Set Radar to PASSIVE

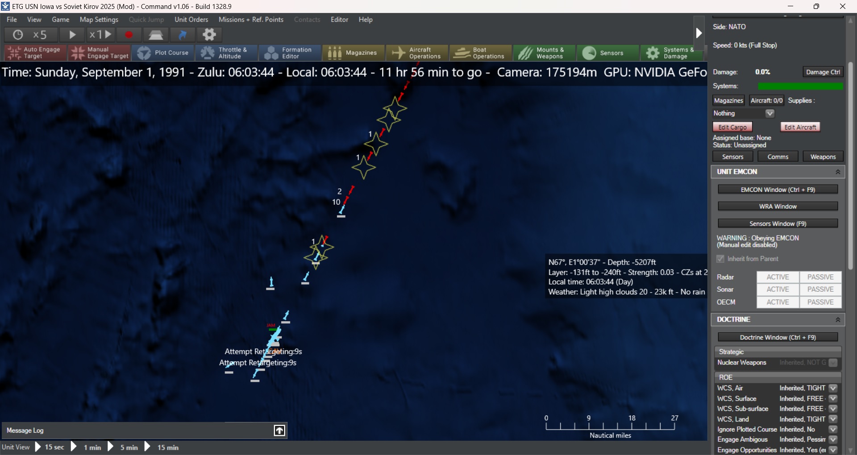click(x=820, y=277)
